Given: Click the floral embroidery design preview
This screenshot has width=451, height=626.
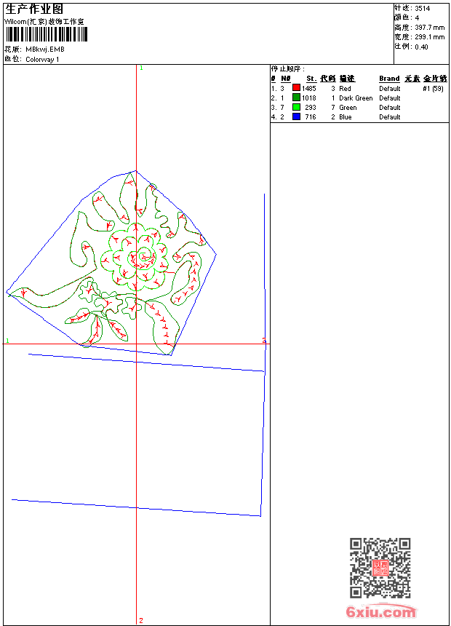Looking at the screenshot, I should tap(111, 263).
